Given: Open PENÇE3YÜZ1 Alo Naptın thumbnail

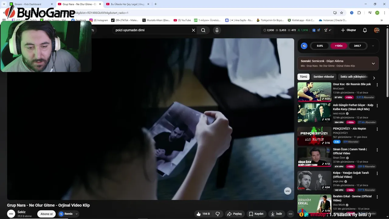Looking at the screenshot, I should click(x=314, y=136).
